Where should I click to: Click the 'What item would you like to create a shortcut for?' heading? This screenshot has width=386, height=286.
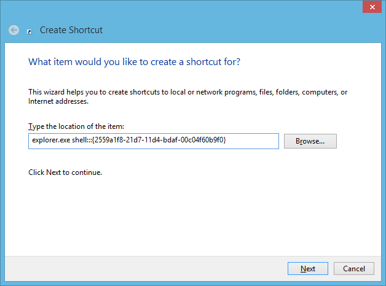point(134,62)
